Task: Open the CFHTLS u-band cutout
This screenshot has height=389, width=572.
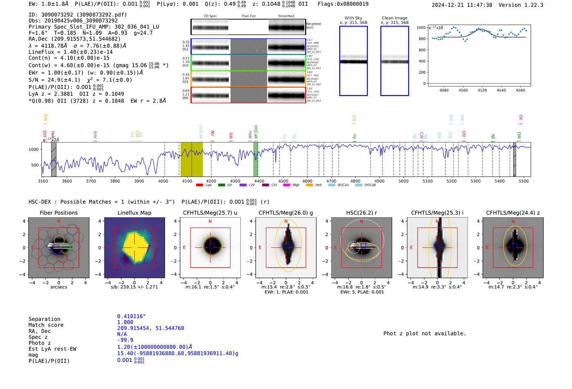Action: [210, 248]
